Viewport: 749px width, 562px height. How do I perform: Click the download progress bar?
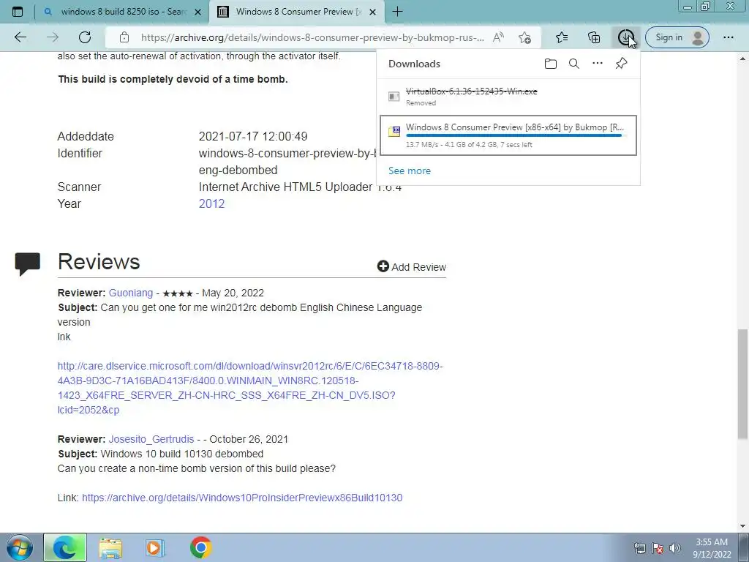coord(516,135)
